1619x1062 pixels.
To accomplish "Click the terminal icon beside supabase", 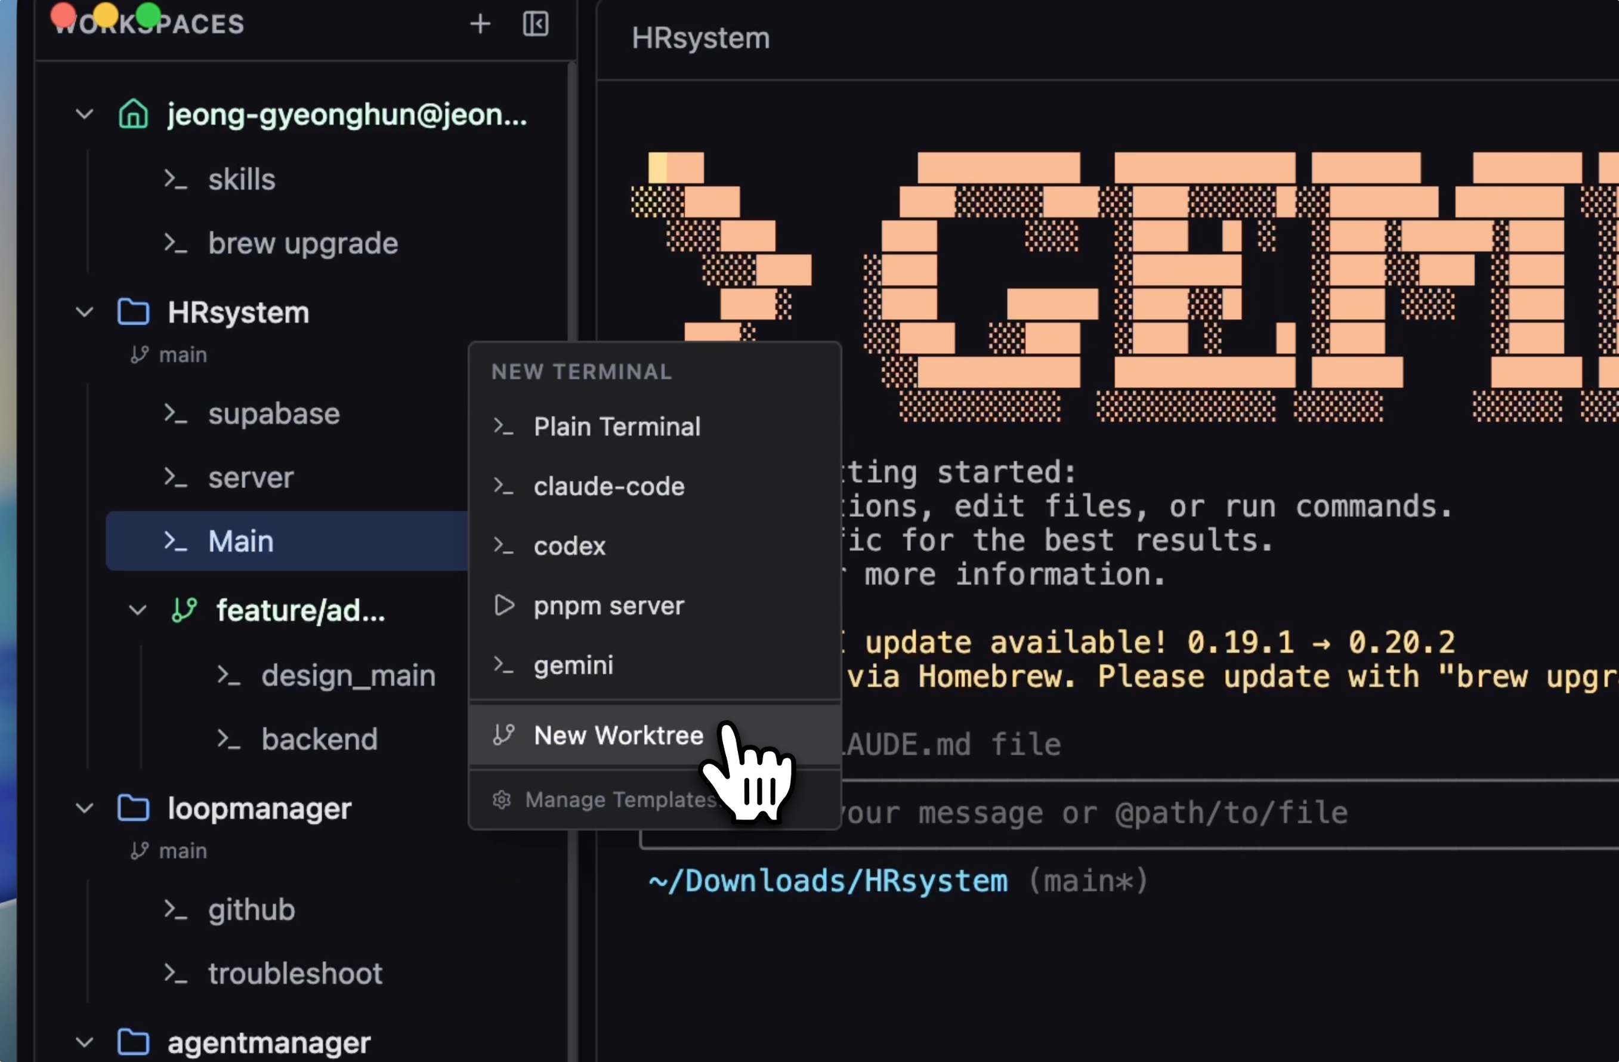I will (175, 413).
